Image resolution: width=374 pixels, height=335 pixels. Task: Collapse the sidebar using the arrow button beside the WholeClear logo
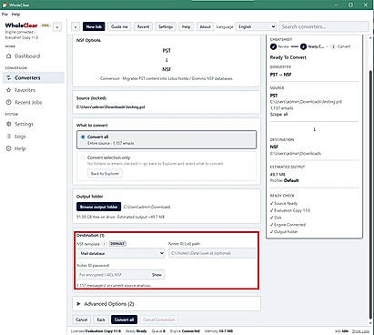[x=57, y=26]
